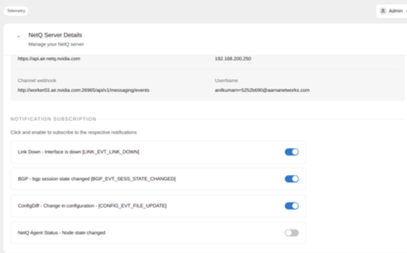
Task: Click the subscribe instruction text line
Action: [x=73, y=132]
